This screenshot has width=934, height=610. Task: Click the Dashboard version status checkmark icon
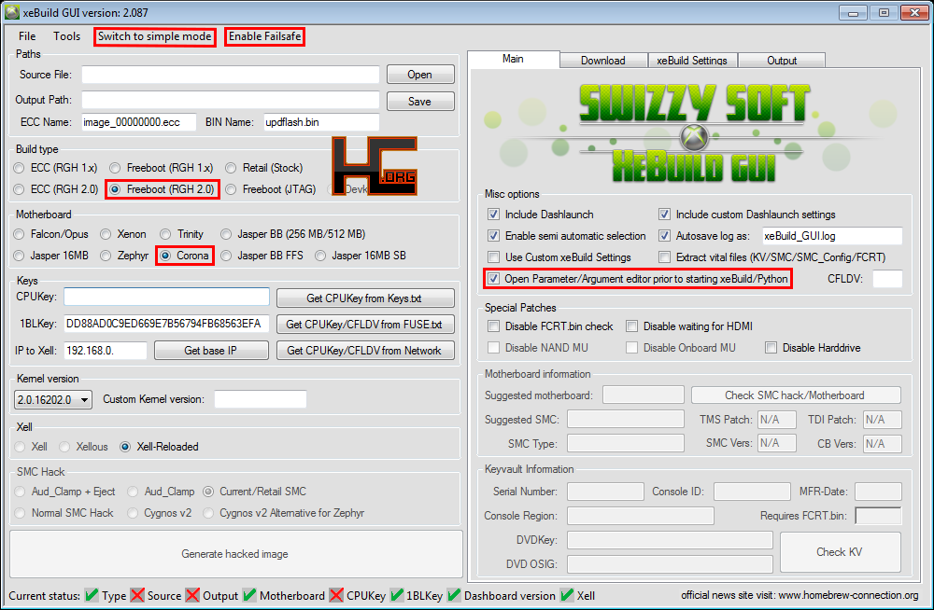coord(454,595)
